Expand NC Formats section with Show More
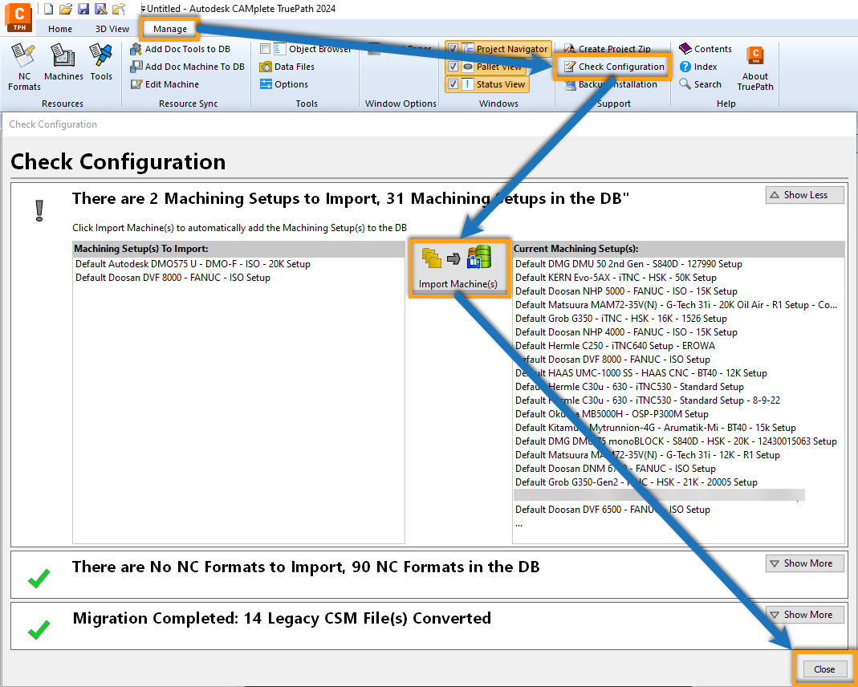This screenshot has width=858, height=687. pos(804,563)
